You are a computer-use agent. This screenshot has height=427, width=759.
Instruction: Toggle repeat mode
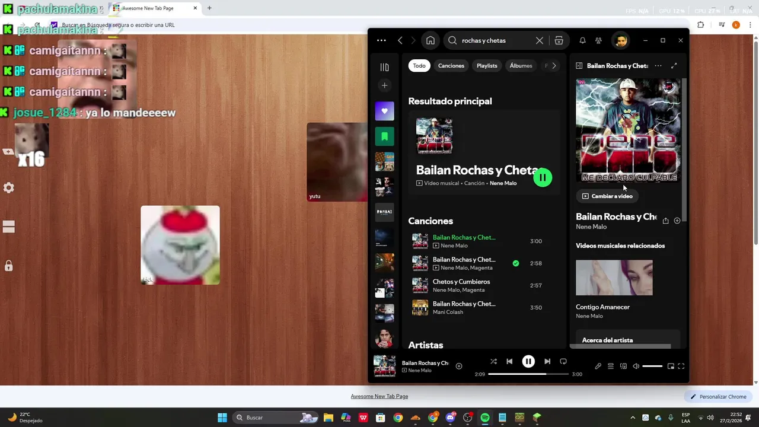pyautogui.click(x=563, y=361)
